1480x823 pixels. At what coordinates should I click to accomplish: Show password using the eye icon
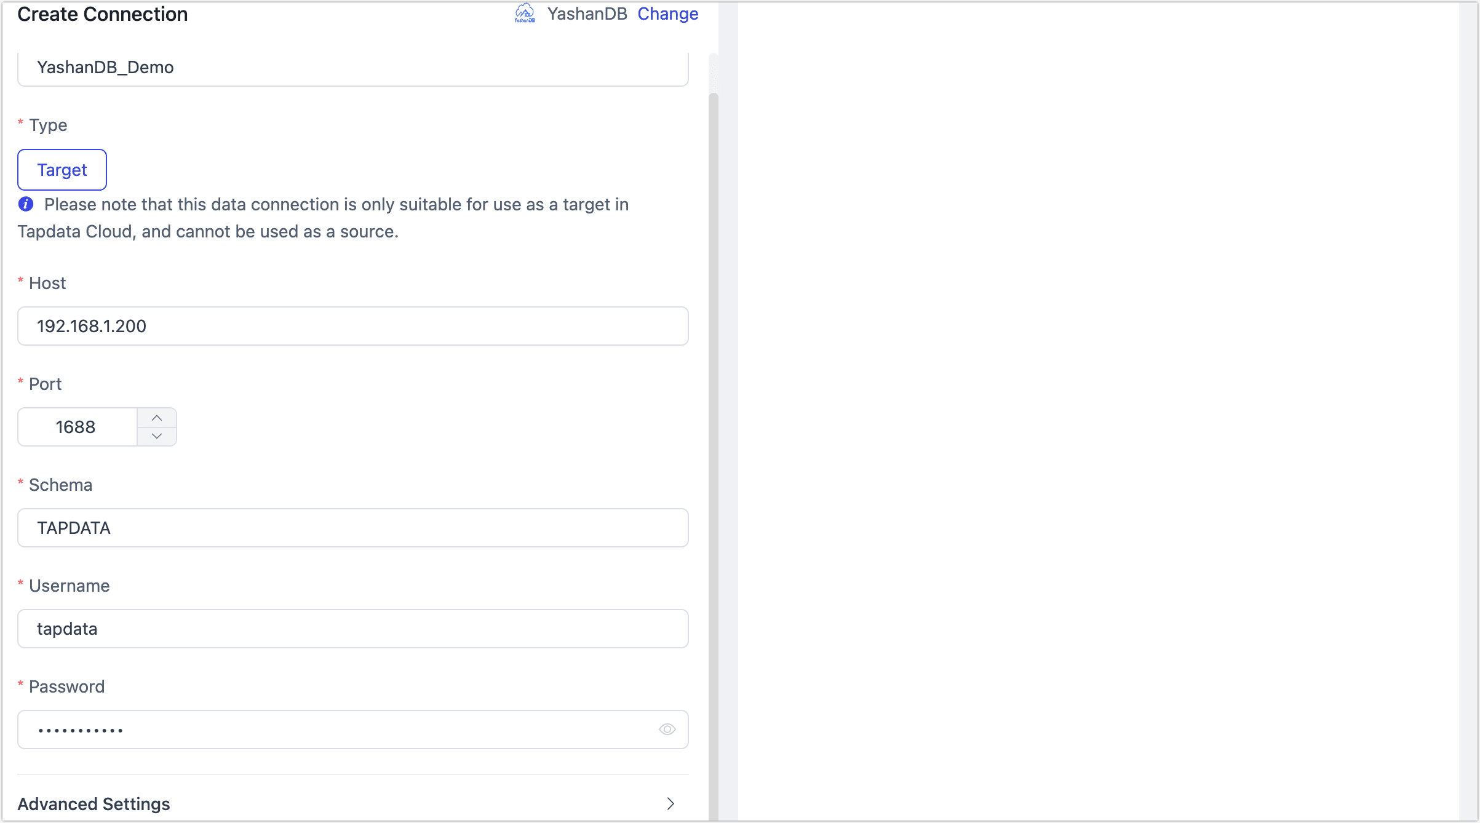(667, 730)
